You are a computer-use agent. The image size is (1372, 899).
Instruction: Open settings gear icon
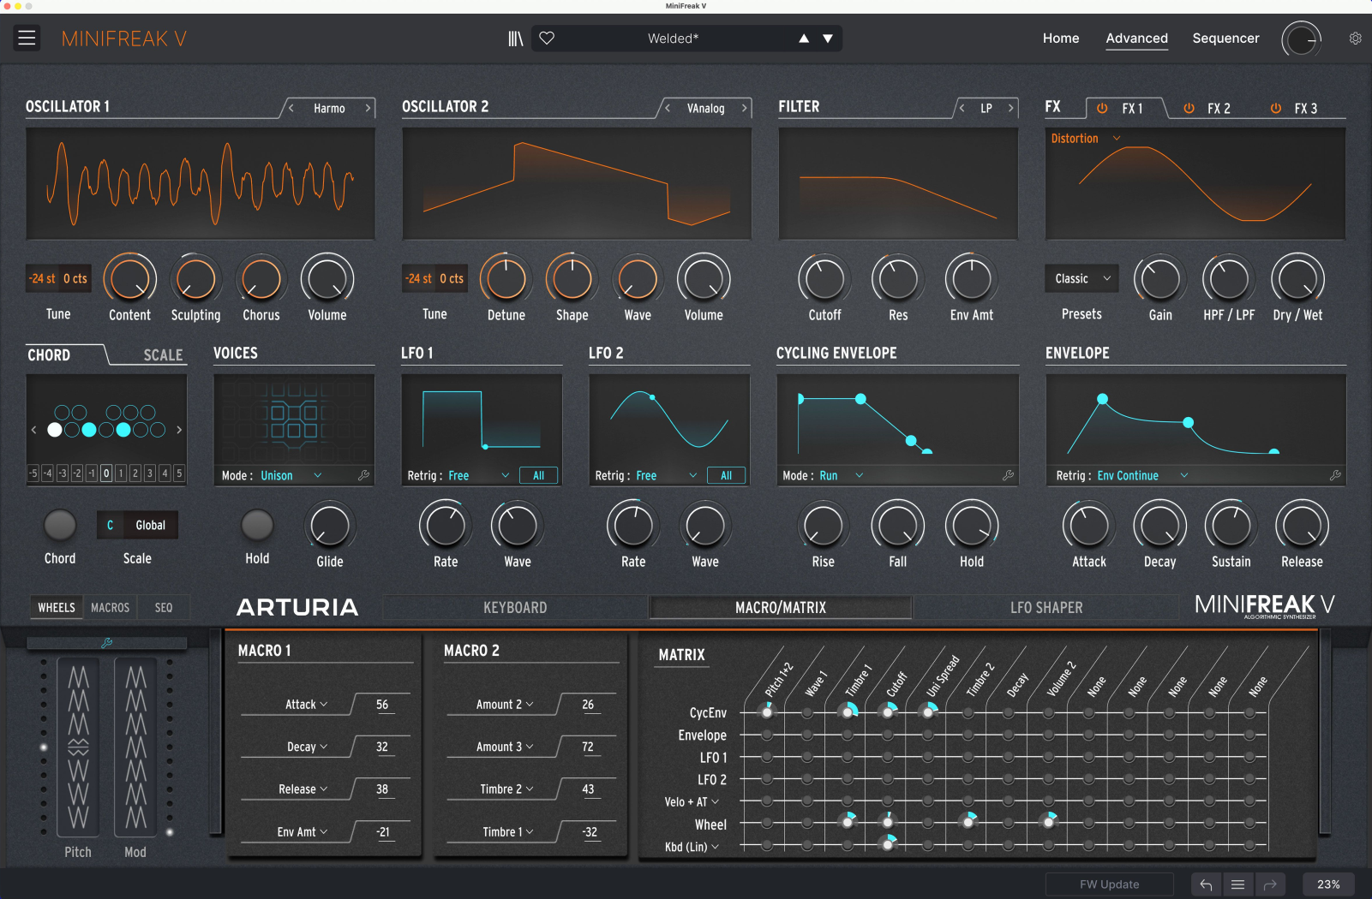(1355, 39)
